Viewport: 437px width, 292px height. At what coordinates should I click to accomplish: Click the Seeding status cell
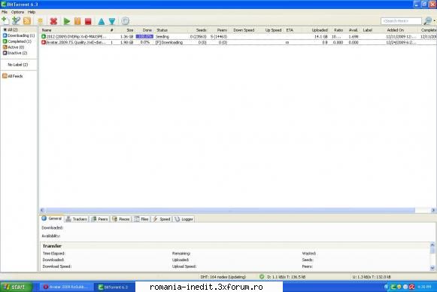(162, 37)
